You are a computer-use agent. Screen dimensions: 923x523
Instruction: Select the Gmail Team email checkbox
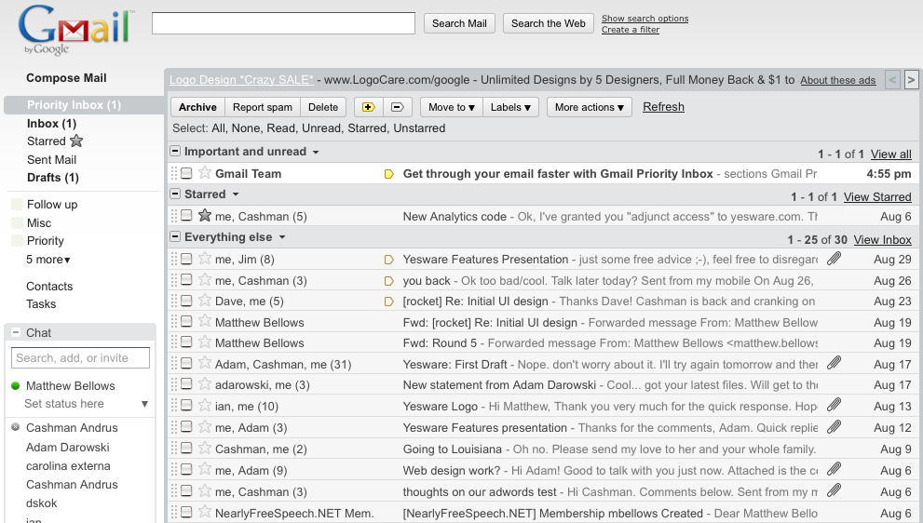pyautogui.click(x=186, y=173)
